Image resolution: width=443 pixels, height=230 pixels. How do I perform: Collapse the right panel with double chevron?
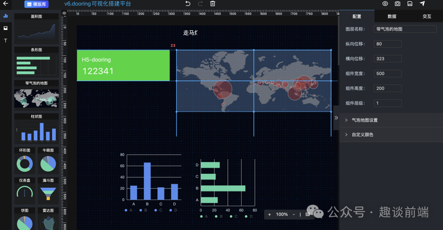coord(336,118)
